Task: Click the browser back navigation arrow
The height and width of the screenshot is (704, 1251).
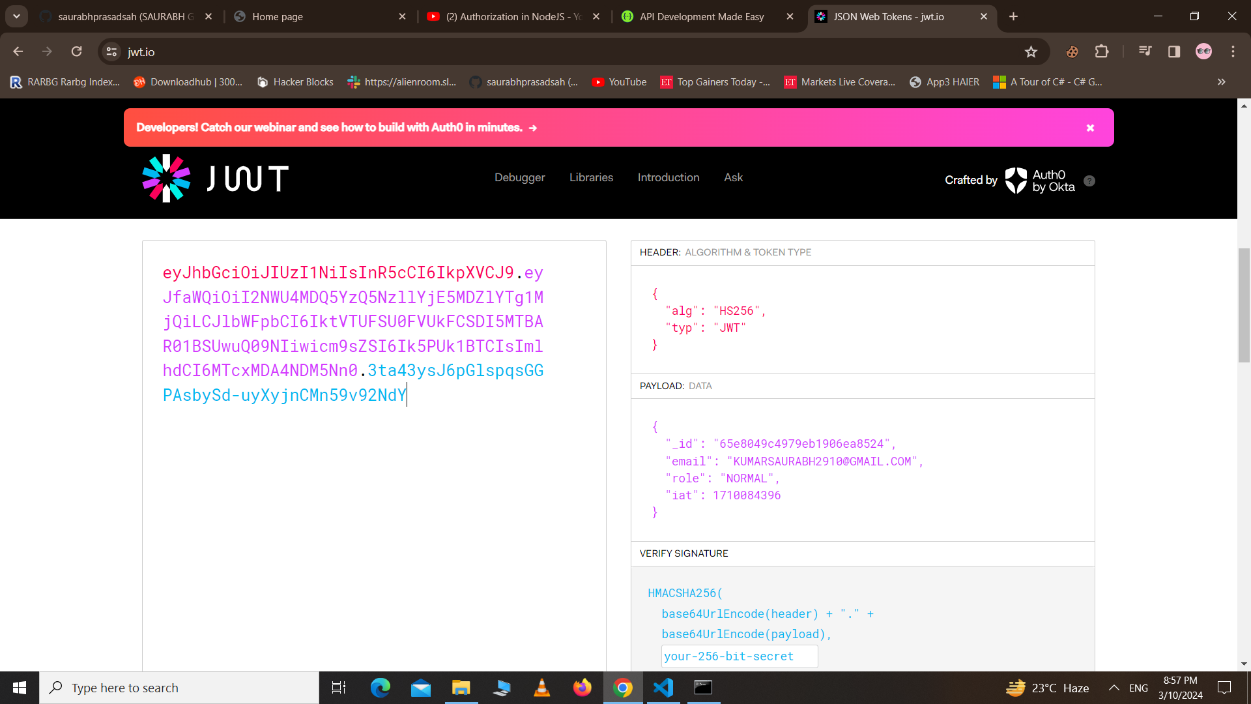Action: click(x=18, y=51)
